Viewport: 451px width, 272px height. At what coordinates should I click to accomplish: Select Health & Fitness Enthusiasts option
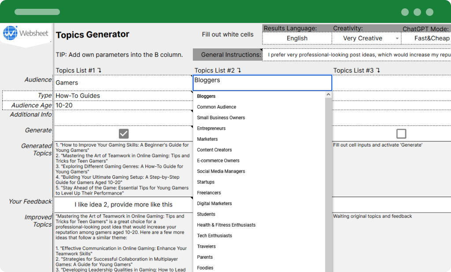[x=226, y=225]
